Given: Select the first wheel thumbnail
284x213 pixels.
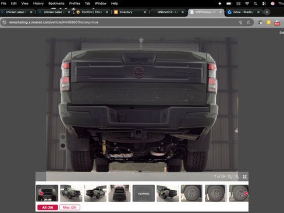Looking at the screenshot, I should [192, 193].
